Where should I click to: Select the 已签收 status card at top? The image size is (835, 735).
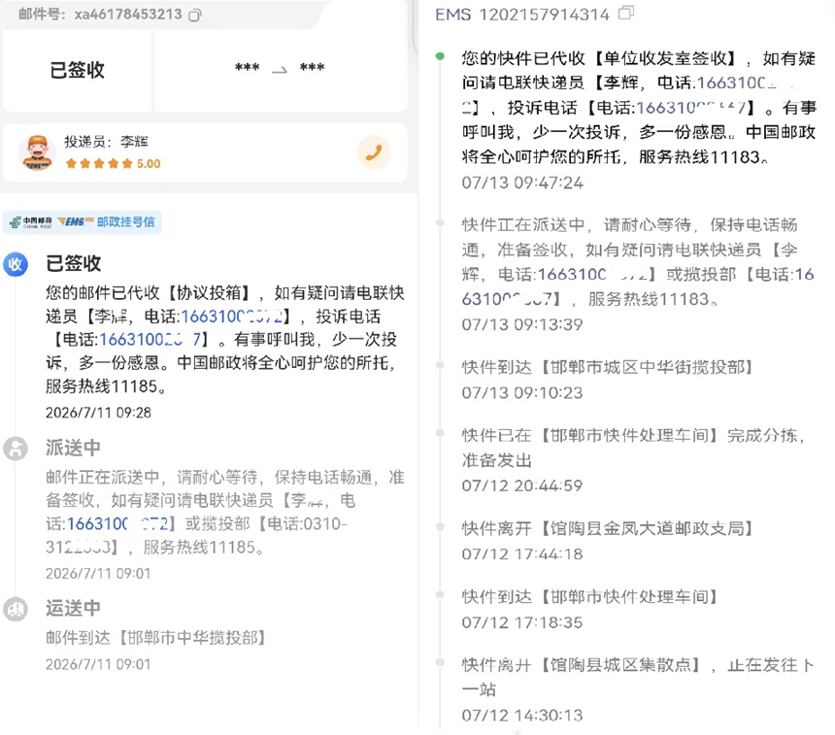point(78,70)
